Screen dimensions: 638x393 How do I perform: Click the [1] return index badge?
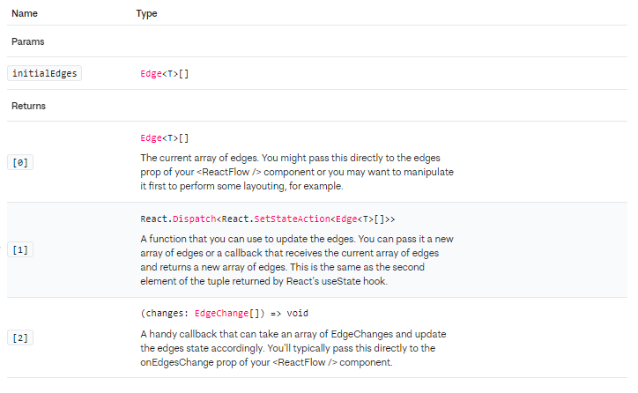tap(20, 250)
